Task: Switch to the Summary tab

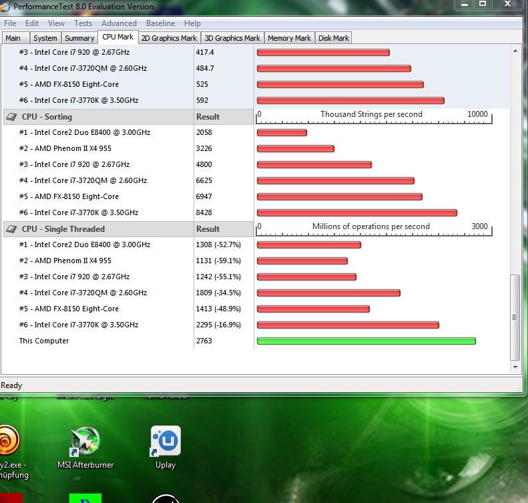Action: click(x=79, y=38)
